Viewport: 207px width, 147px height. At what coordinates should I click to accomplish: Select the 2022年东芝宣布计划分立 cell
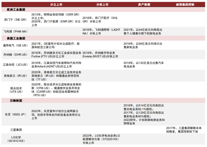click(x=56, y=115)
